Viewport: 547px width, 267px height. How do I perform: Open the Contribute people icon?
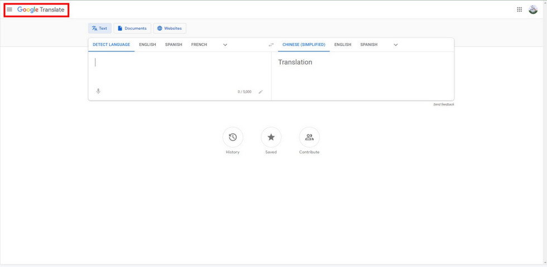[x=309, y=137]
